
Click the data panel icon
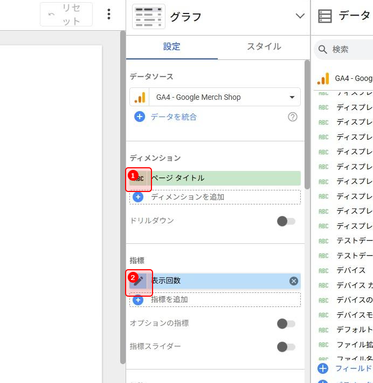325,16
